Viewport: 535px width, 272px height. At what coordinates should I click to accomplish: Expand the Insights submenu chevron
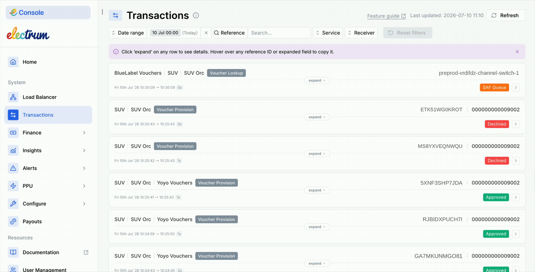click(x=84, y=151)
